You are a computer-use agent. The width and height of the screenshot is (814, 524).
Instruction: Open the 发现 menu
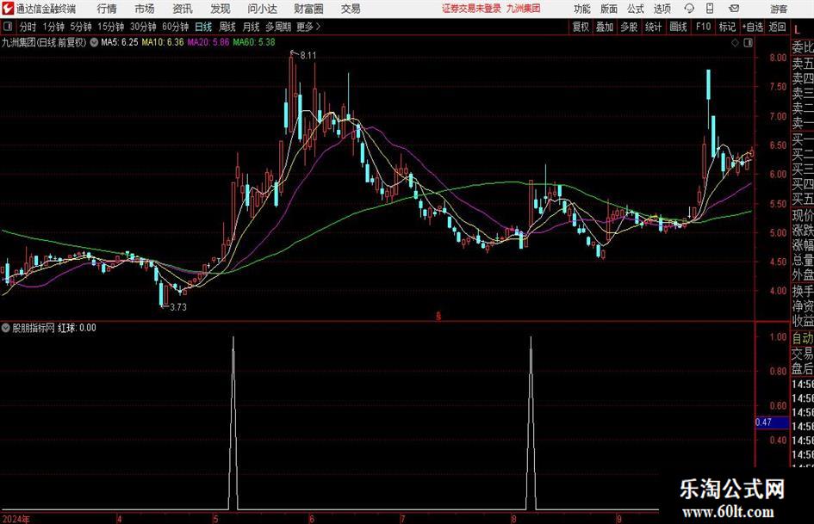221,9
